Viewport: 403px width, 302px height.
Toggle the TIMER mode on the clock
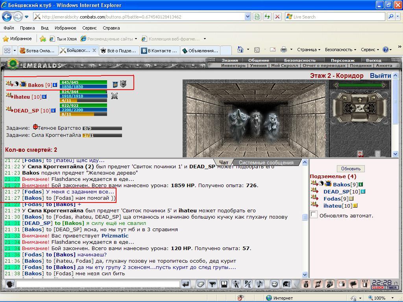click(392, 287)
